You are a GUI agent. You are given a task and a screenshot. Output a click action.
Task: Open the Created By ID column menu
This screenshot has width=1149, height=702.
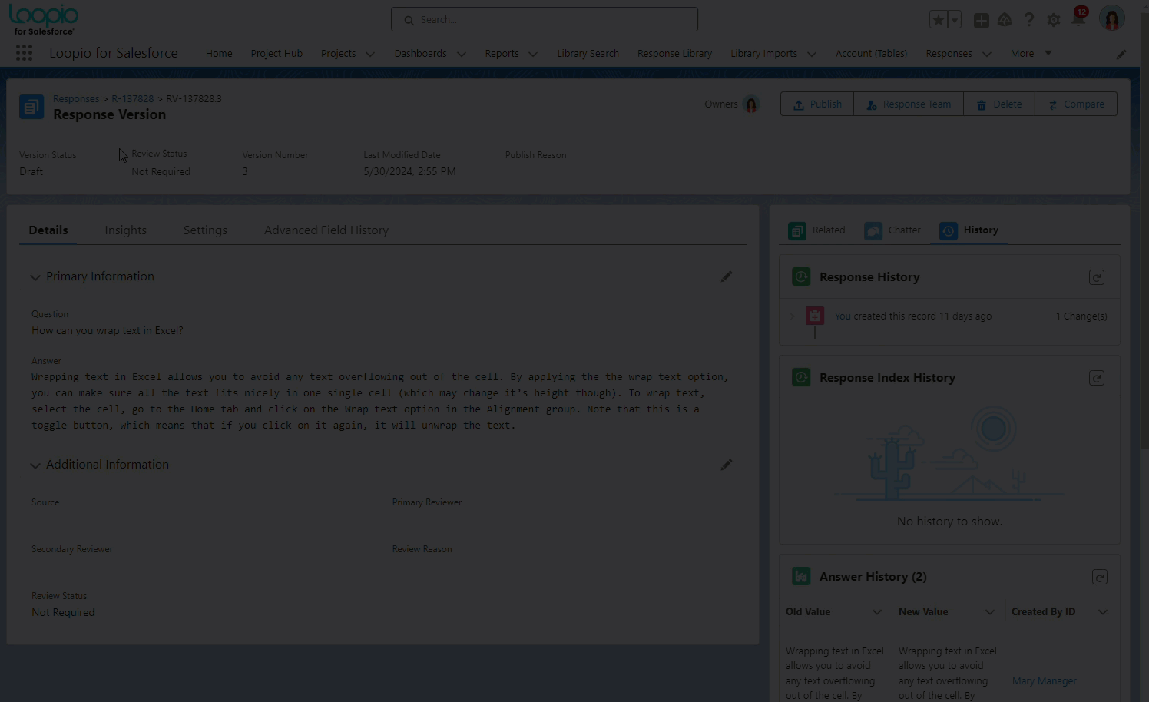click(1103, 612)
